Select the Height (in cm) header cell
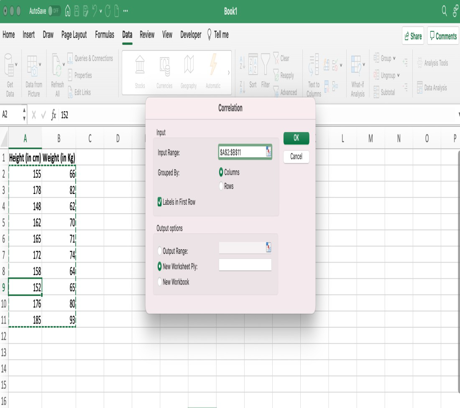 [25, 158]
